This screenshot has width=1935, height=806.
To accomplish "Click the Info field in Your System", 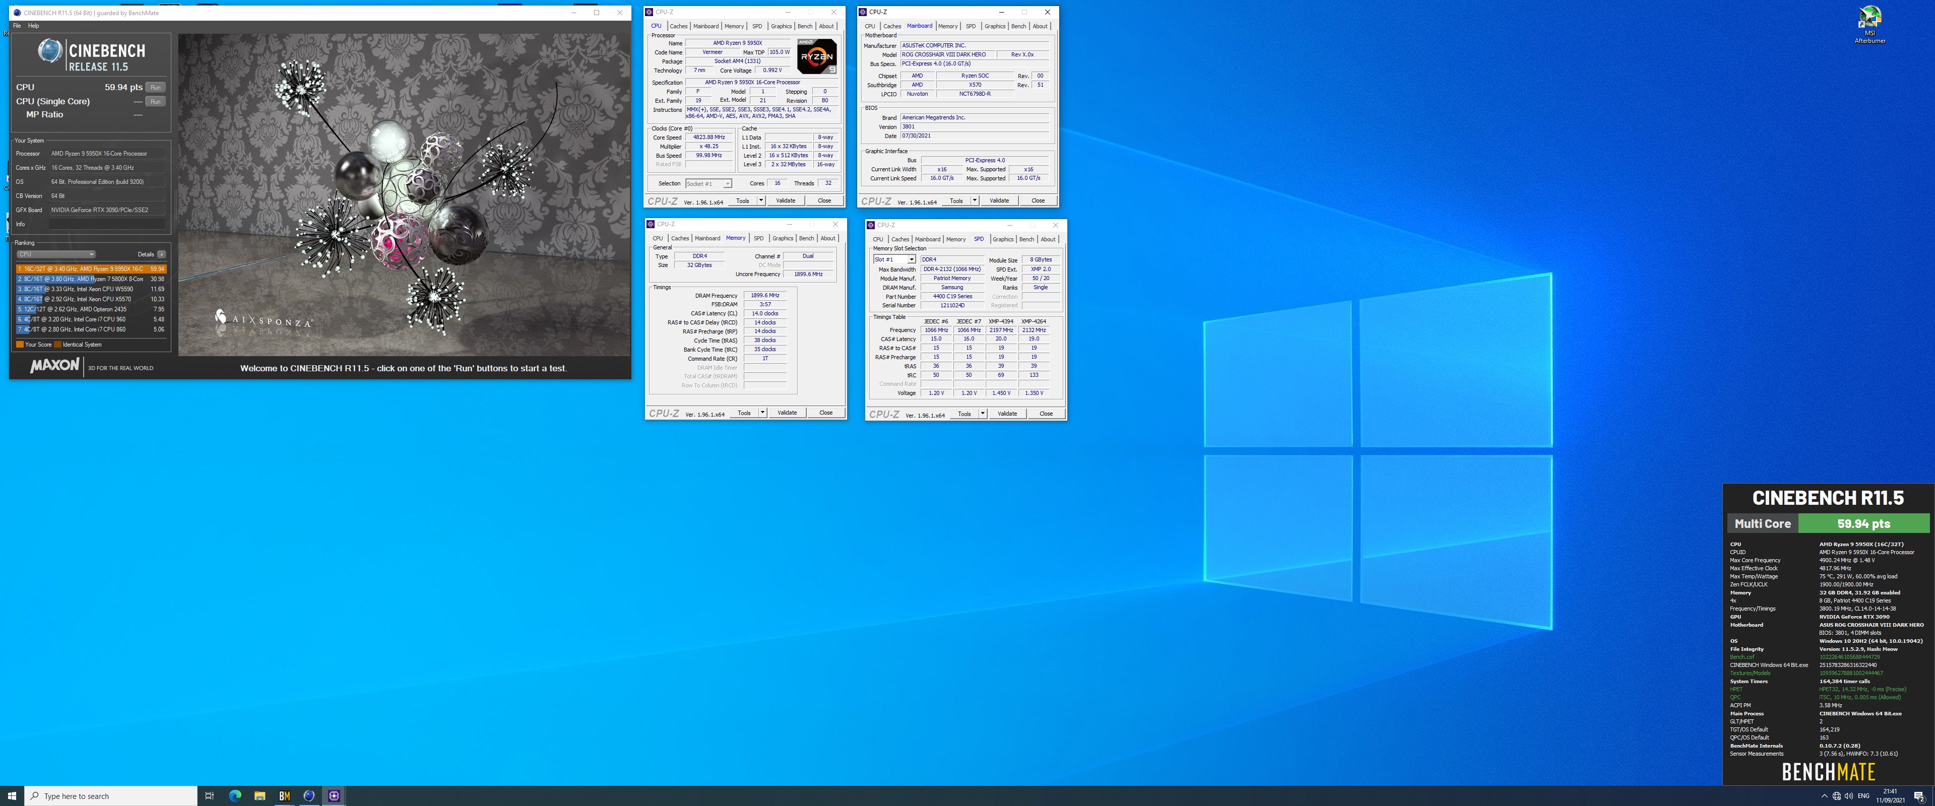I will pos(107,224).
